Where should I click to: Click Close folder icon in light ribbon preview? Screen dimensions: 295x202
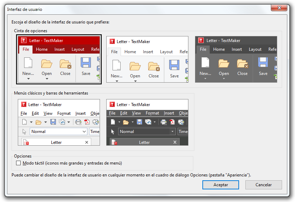click(x=154, y=66)
